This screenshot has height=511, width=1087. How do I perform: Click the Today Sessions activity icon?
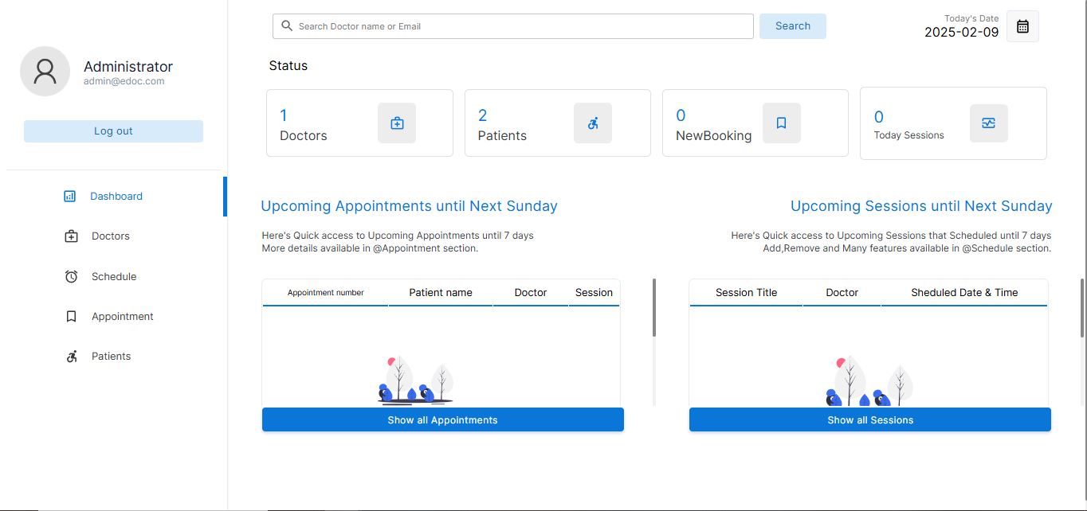click(988, 123)
